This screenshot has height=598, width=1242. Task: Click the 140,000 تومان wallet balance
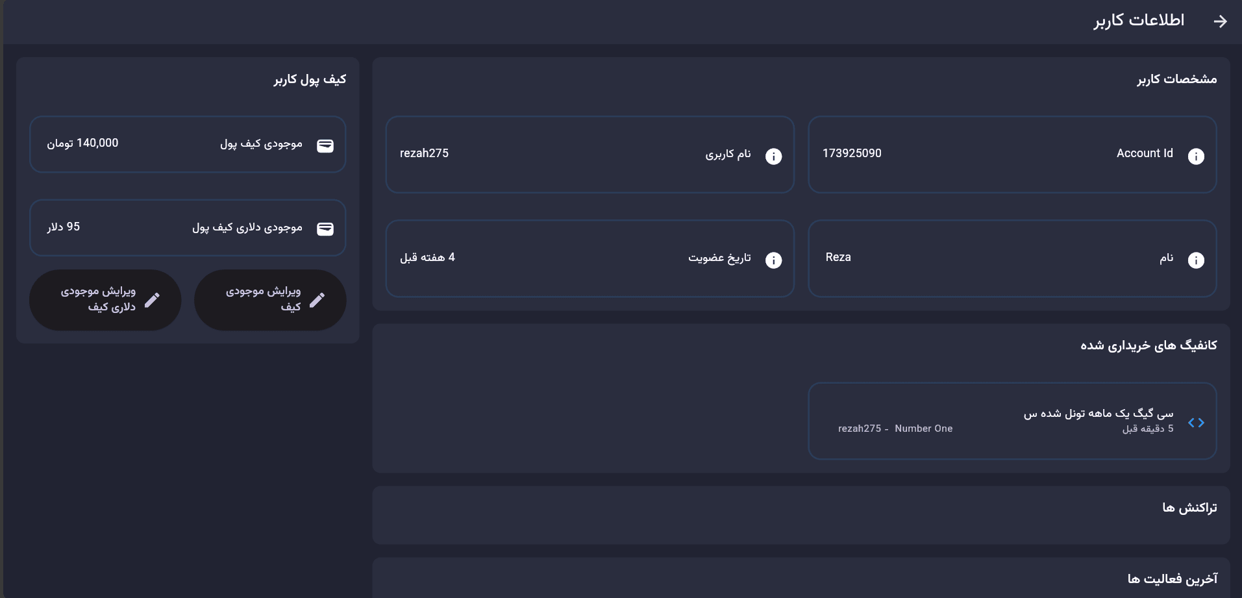coord(82,143)
